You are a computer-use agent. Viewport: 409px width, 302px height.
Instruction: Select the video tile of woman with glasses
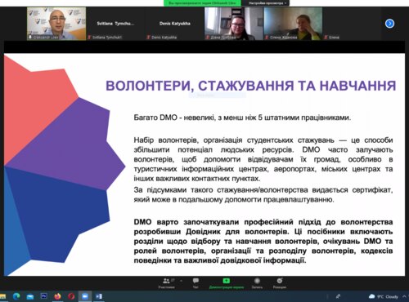(234, 24)
